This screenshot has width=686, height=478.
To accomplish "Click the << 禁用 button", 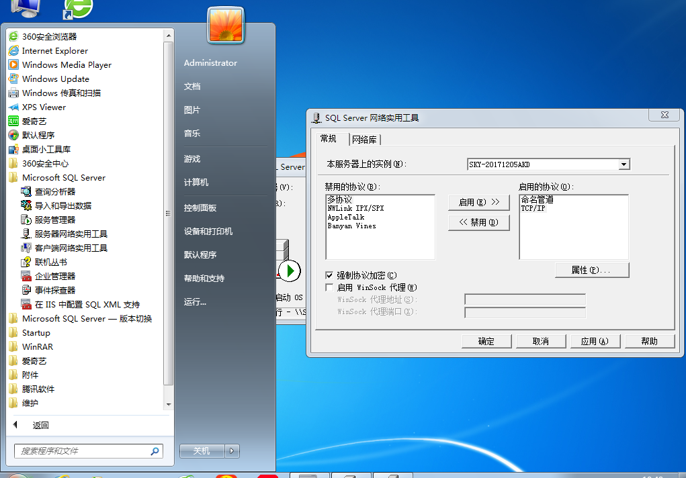I will [x=479, y=222].
